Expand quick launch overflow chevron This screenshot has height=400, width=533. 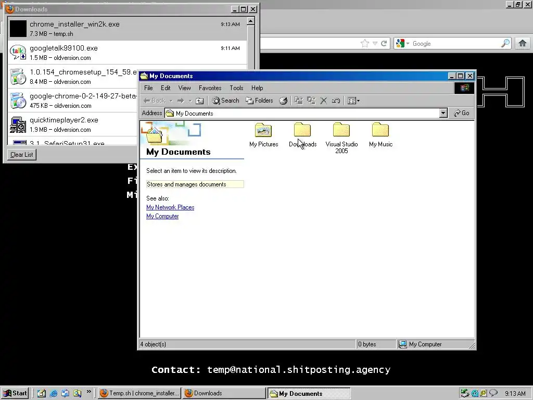(88, 392)
